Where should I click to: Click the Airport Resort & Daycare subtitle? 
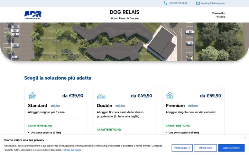124,18
